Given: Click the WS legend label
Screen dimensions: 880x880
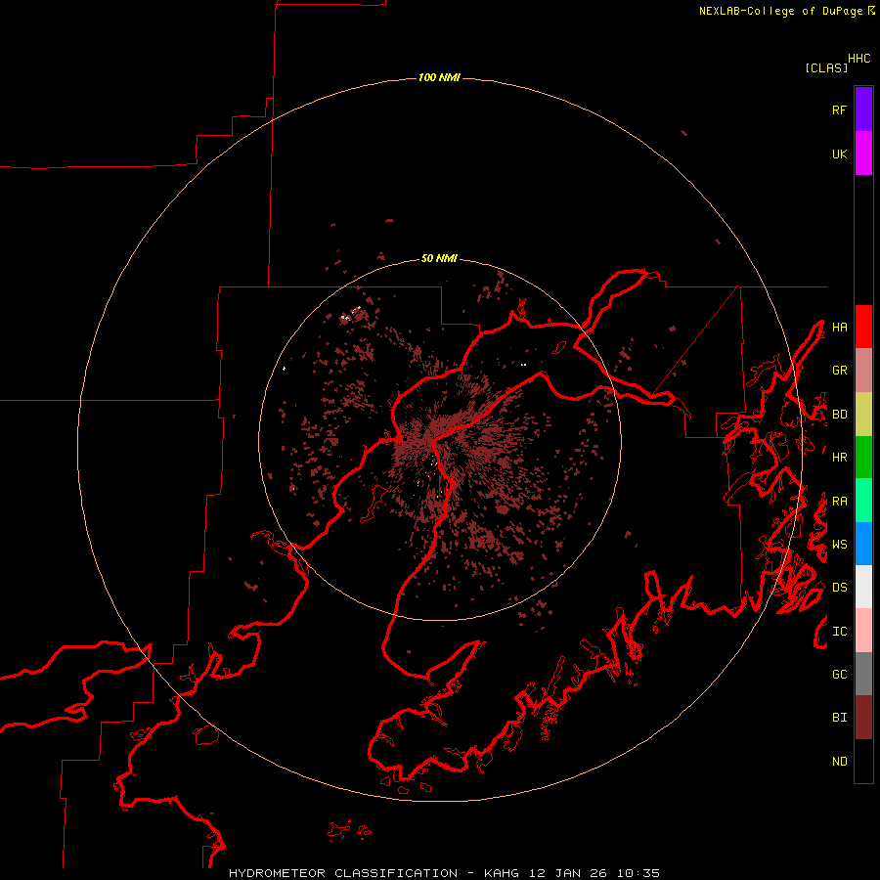Looking at the screenshot, I should pyautogui.click(x=839, y=545).
